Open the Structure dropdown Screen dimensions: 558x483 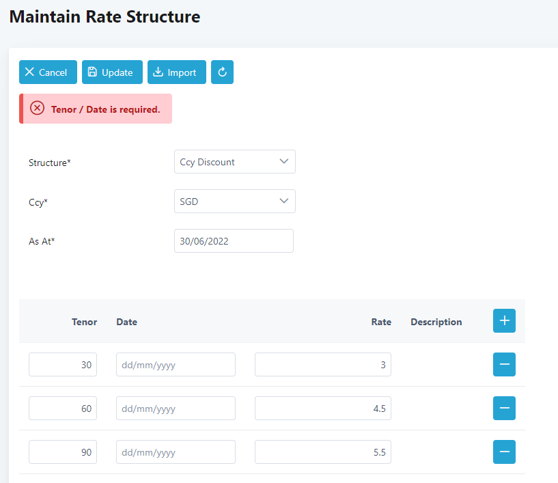(234, 162)
